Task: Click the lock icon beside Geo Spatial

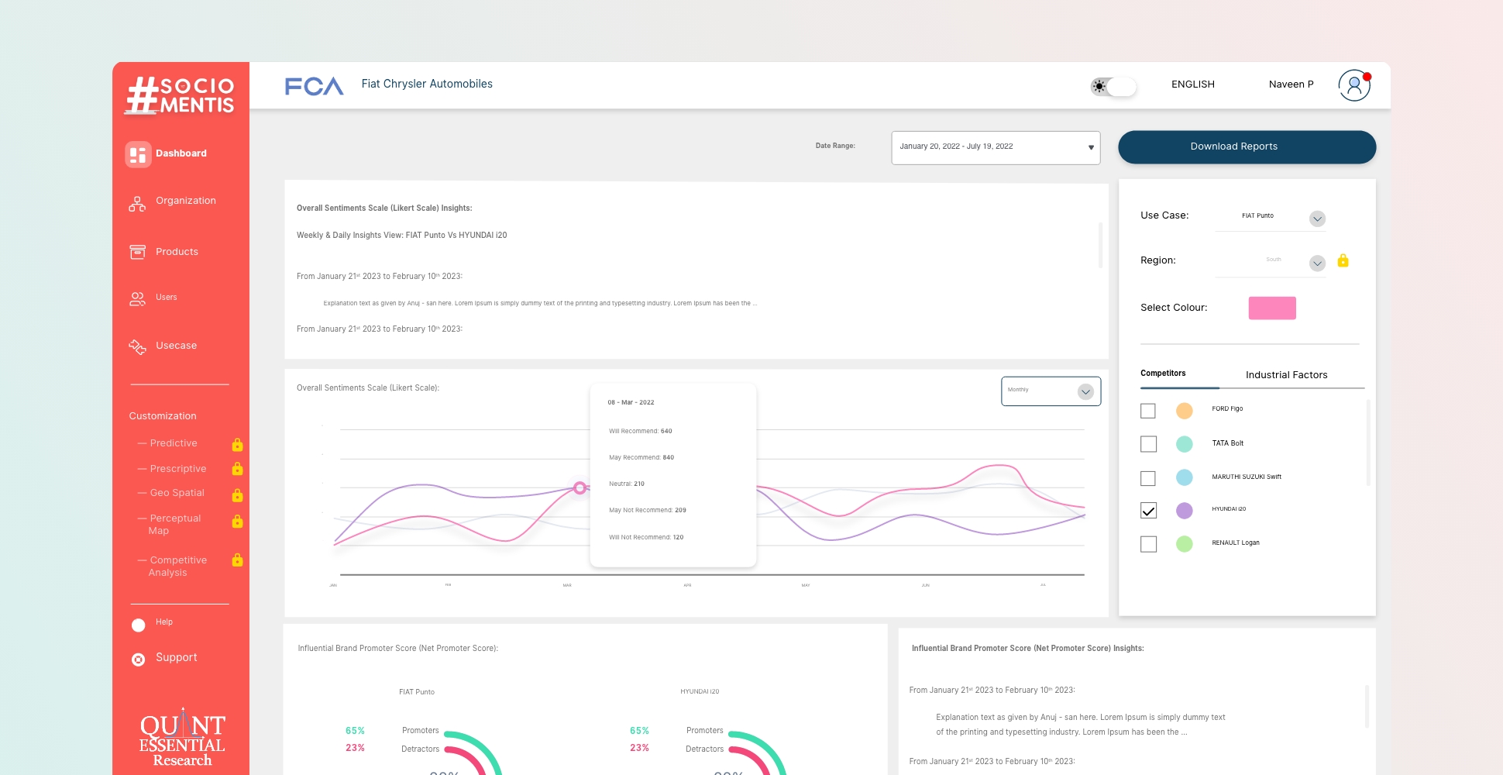Action: pos(238,494)
